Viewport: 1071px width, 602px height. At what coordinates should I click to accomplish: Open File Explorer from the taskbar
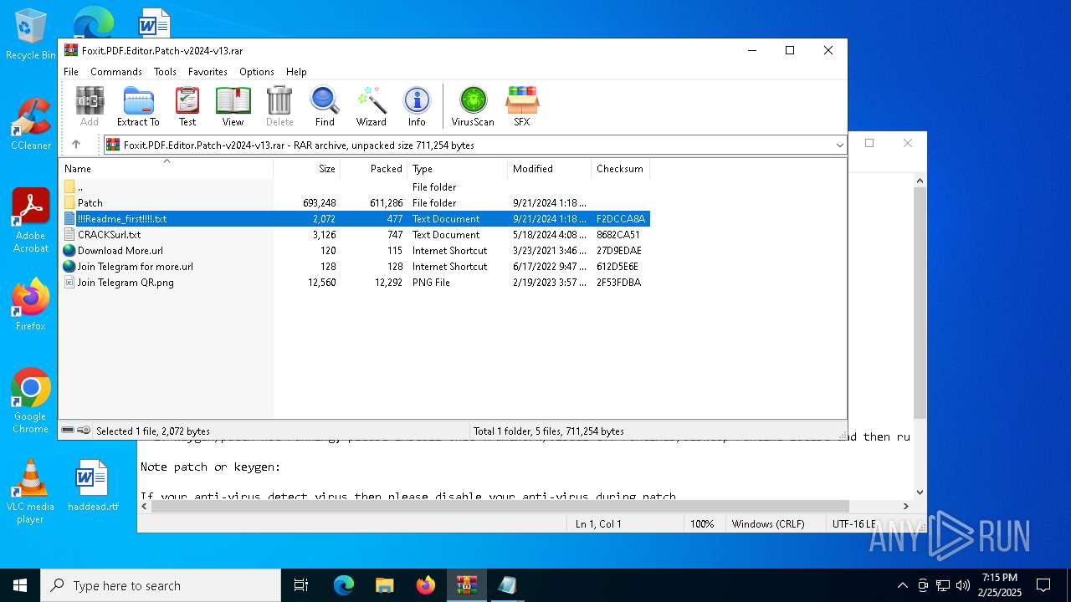385,585
